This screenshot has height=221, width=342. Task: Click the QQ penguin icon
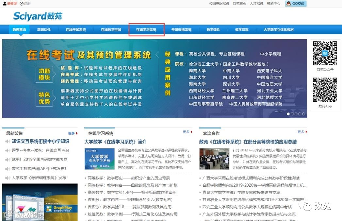(288, 4)
